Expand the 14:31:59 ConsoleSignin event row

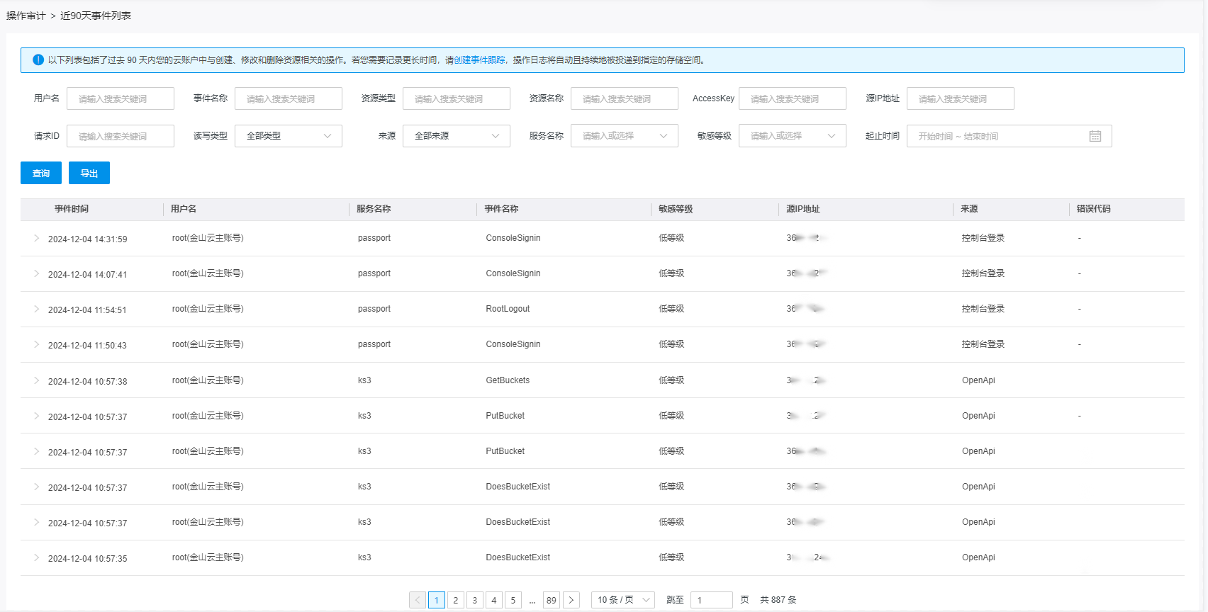(36, 239)
